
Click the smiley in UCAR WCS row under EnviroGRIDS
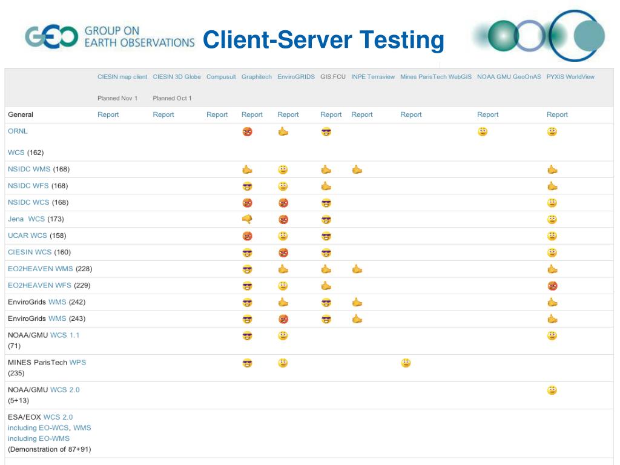[x=283, y=236]
